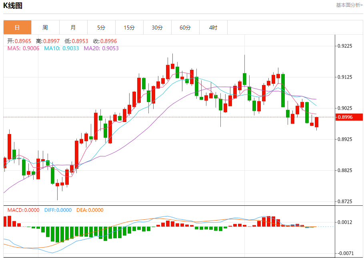Viewport: 364px width, 258px height.
Task: Switch to the 周 weekly tab
Action: pos(45,28)
